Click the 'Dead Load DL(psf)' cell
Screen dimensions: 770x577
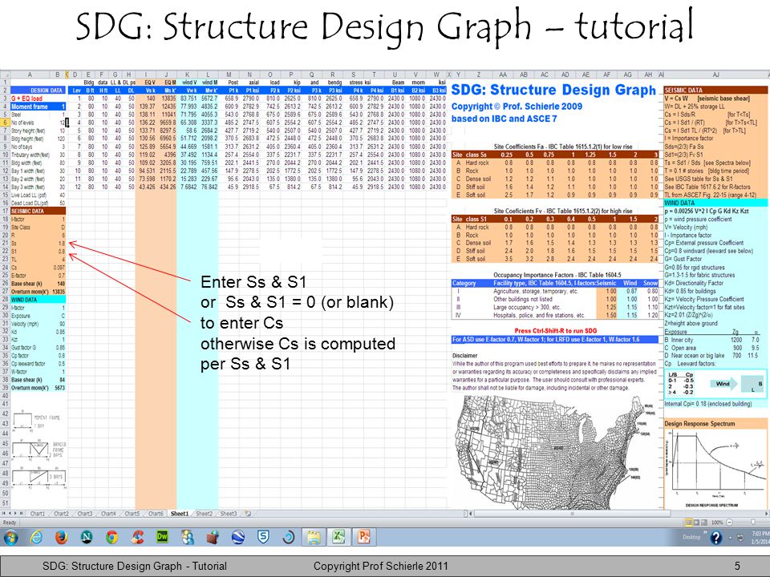click(x=30, y=203)
